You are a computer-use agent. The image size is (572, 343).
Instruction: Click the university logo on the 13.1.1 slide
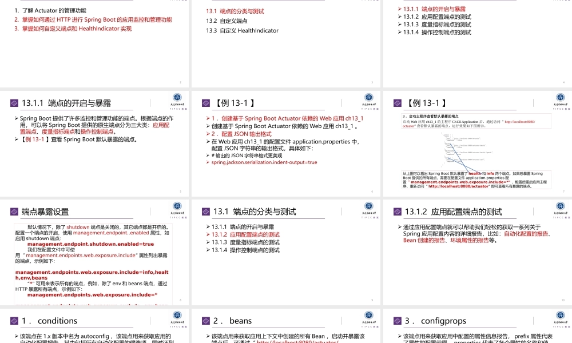(177, 97)
